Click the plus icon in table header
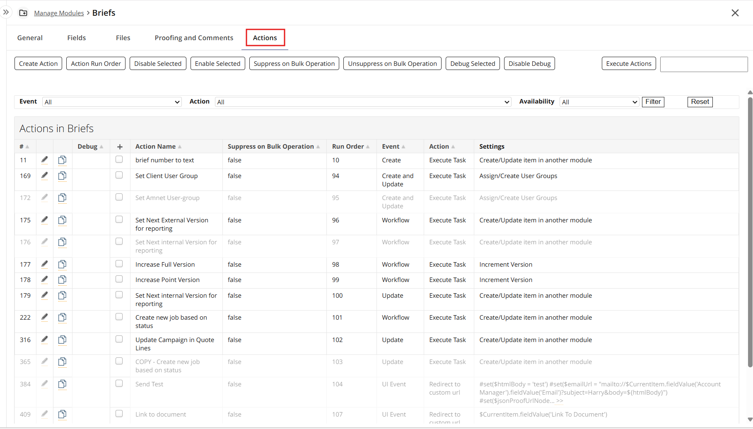This screenshot has height=429, width=753. 120,147
